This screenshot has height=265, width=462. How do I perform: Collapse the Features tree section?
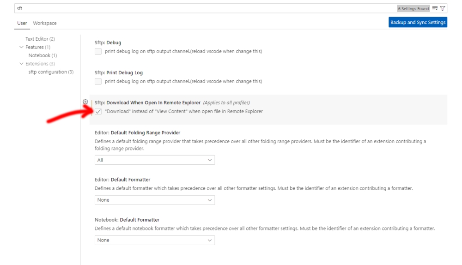21,47
